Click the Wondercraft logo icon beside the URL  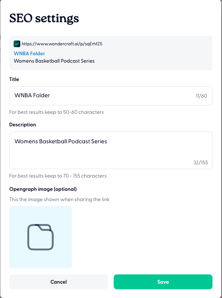(x=16, y=43)
